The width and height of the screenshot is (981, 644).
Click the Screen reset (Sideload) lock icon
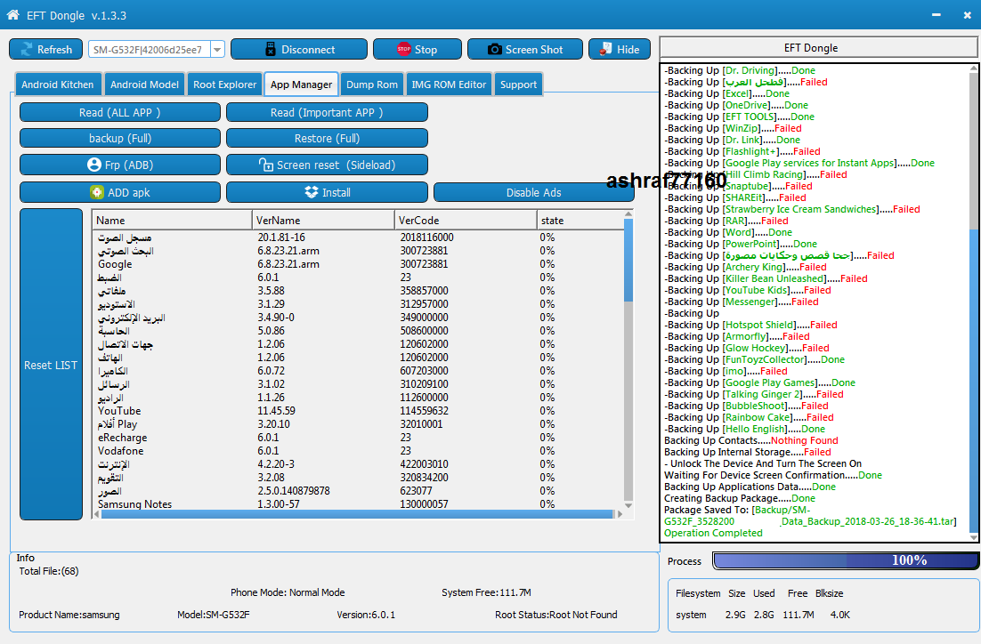(266, 165)
